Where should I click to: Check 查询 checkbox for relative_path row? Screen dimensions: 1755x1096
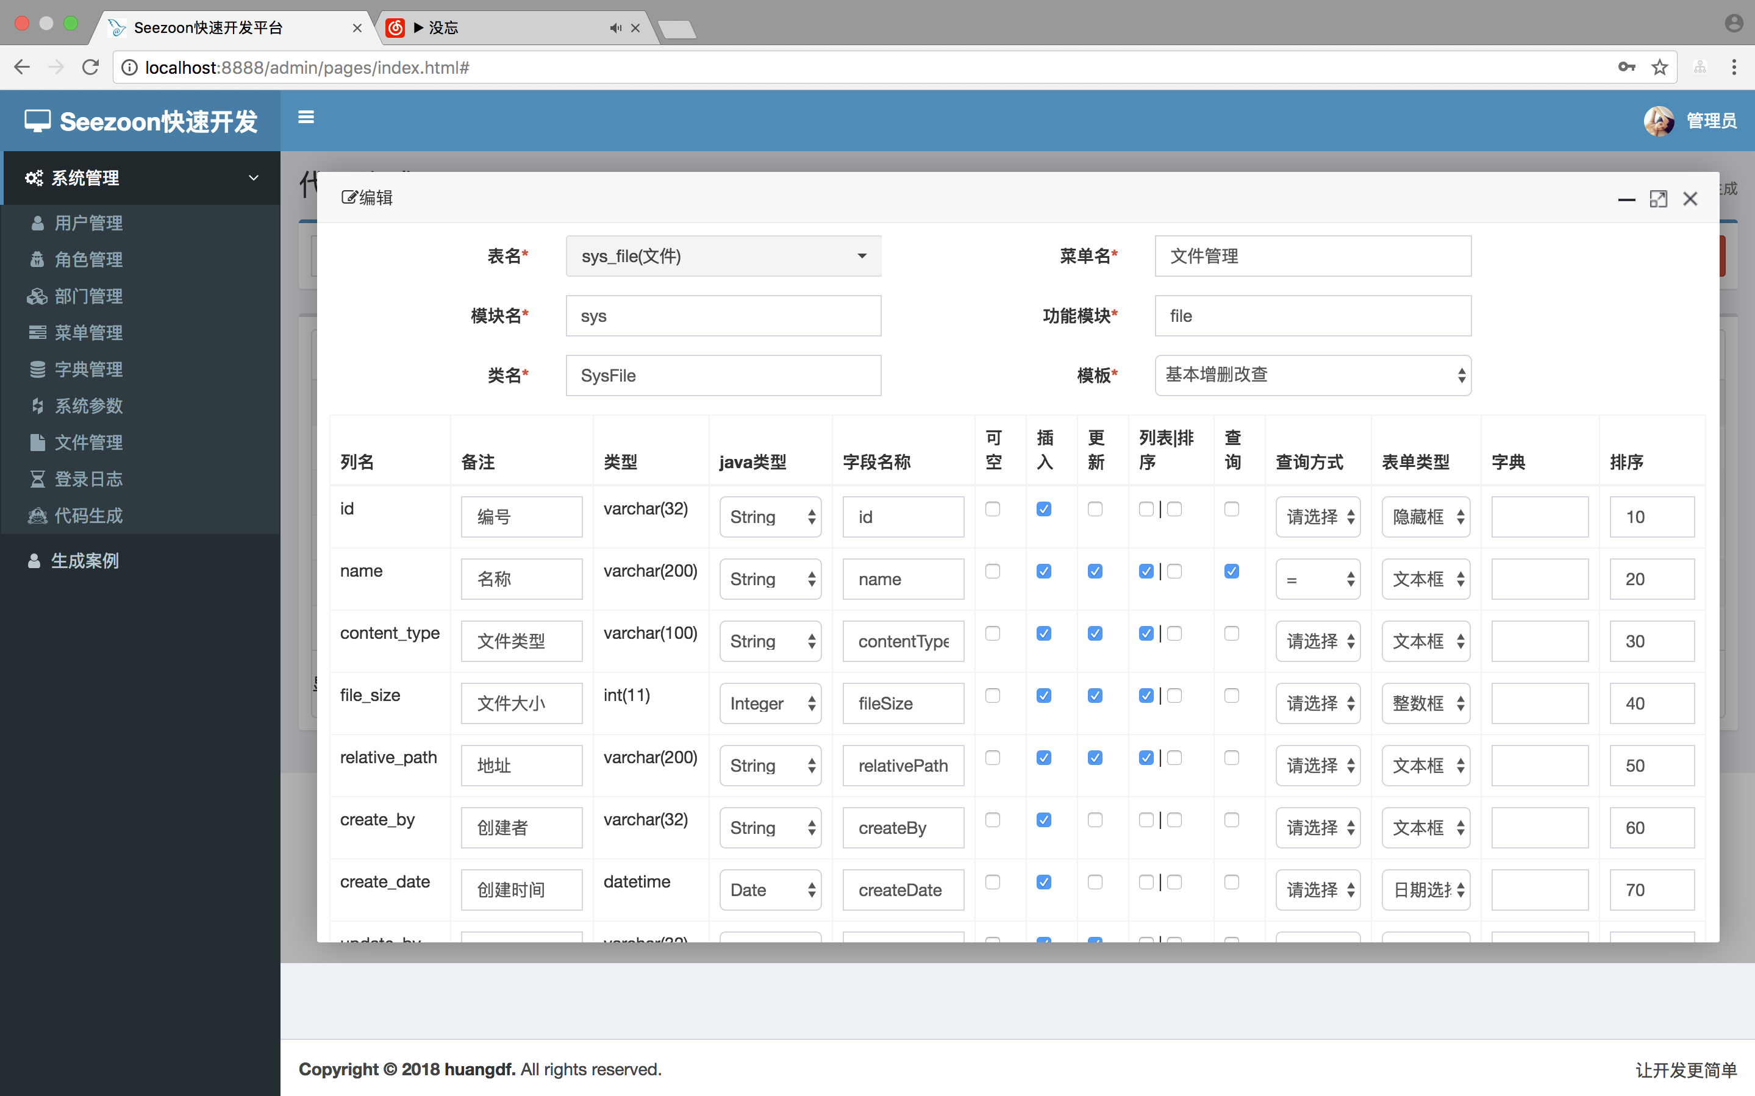coord(1231,758)
